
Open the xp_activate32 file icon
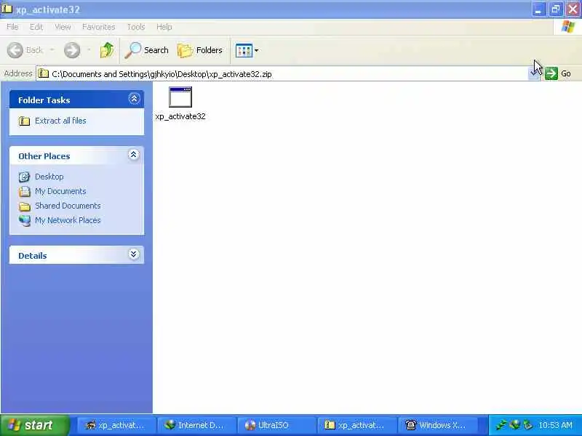pyautogui.click(x=180, y=97)
